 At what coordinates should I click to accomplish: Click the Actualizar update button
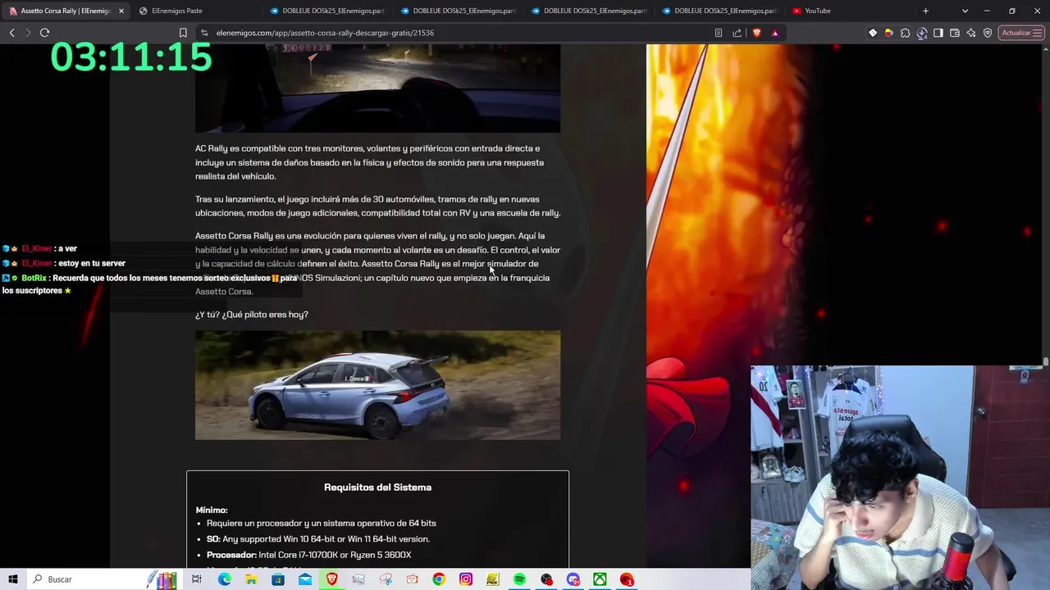click(1021, 33)
